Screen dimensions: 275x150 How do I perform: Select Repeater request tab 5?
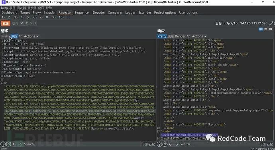coord(28,17)
